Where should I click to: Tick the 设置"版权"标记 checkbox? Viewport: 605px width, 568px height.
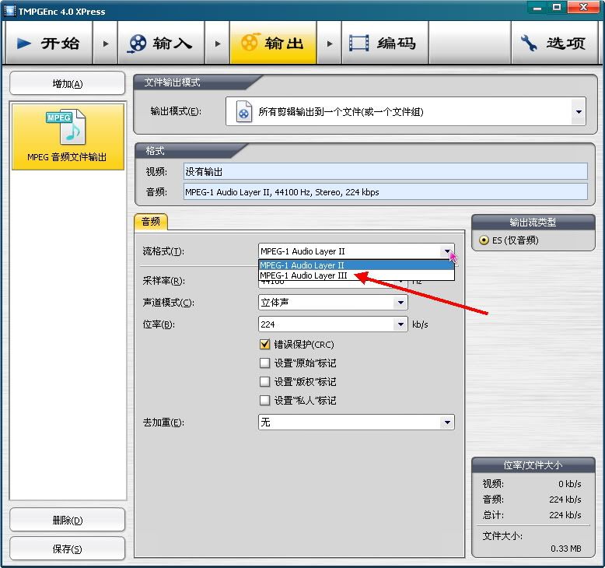pos(264,382)
